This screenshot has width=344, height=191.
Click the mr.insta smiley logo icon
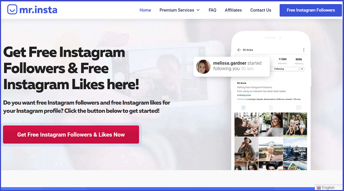pyautogui.click(x=12, y=9)
